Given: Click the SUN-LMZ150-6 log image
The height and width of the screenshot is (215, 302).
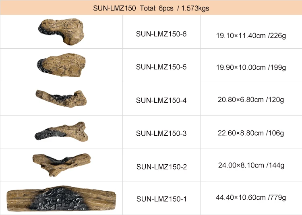Looking at the screenshot, I should coord(61,31).
